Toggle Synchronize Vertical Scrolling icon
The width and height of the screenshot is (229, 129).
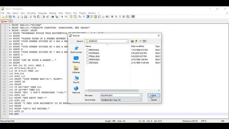coord(71,17)
